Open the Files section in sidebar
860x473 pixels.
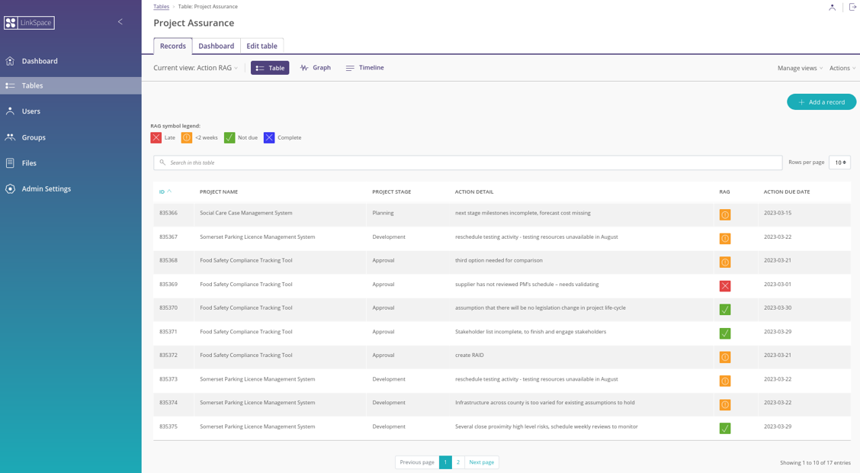pyautogui.click(x=29, y=163)
